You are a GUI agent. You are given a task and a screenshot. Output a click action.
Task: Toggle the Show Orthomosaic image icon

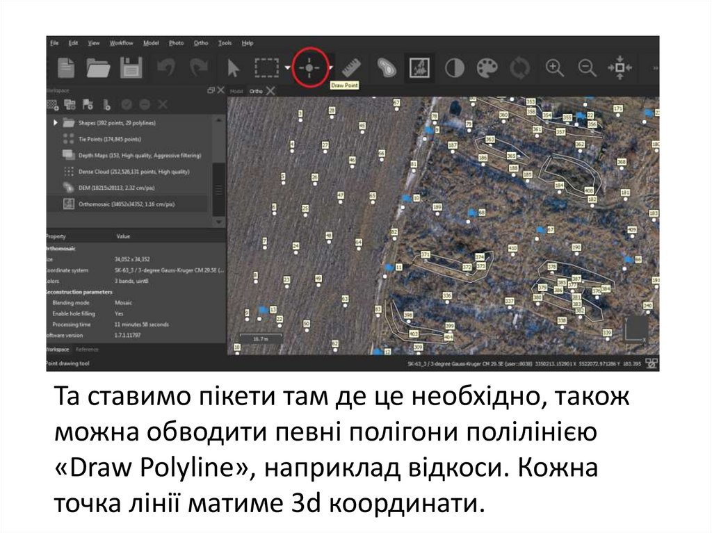[419, 67]
